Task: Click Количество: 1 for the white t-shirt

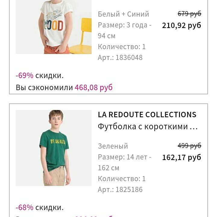Action: click(x=121, y=47)
